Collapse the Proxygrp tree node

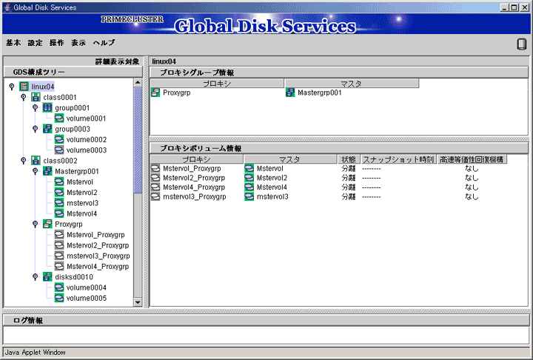pos(35,224)
